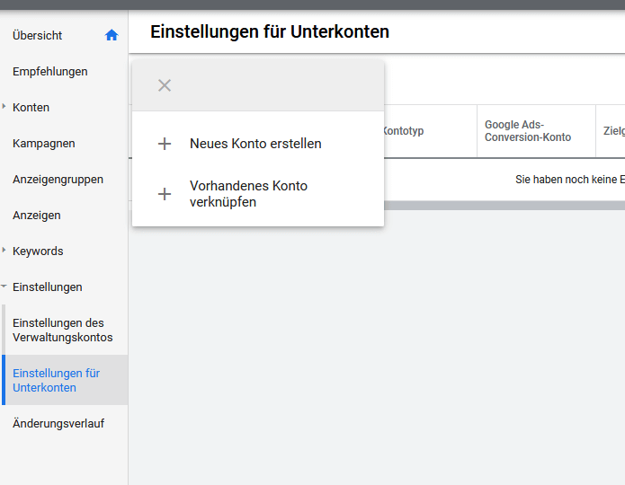Select Anzeigengruppen in the sidebar

pyautogui.click(x=58, y=179)
